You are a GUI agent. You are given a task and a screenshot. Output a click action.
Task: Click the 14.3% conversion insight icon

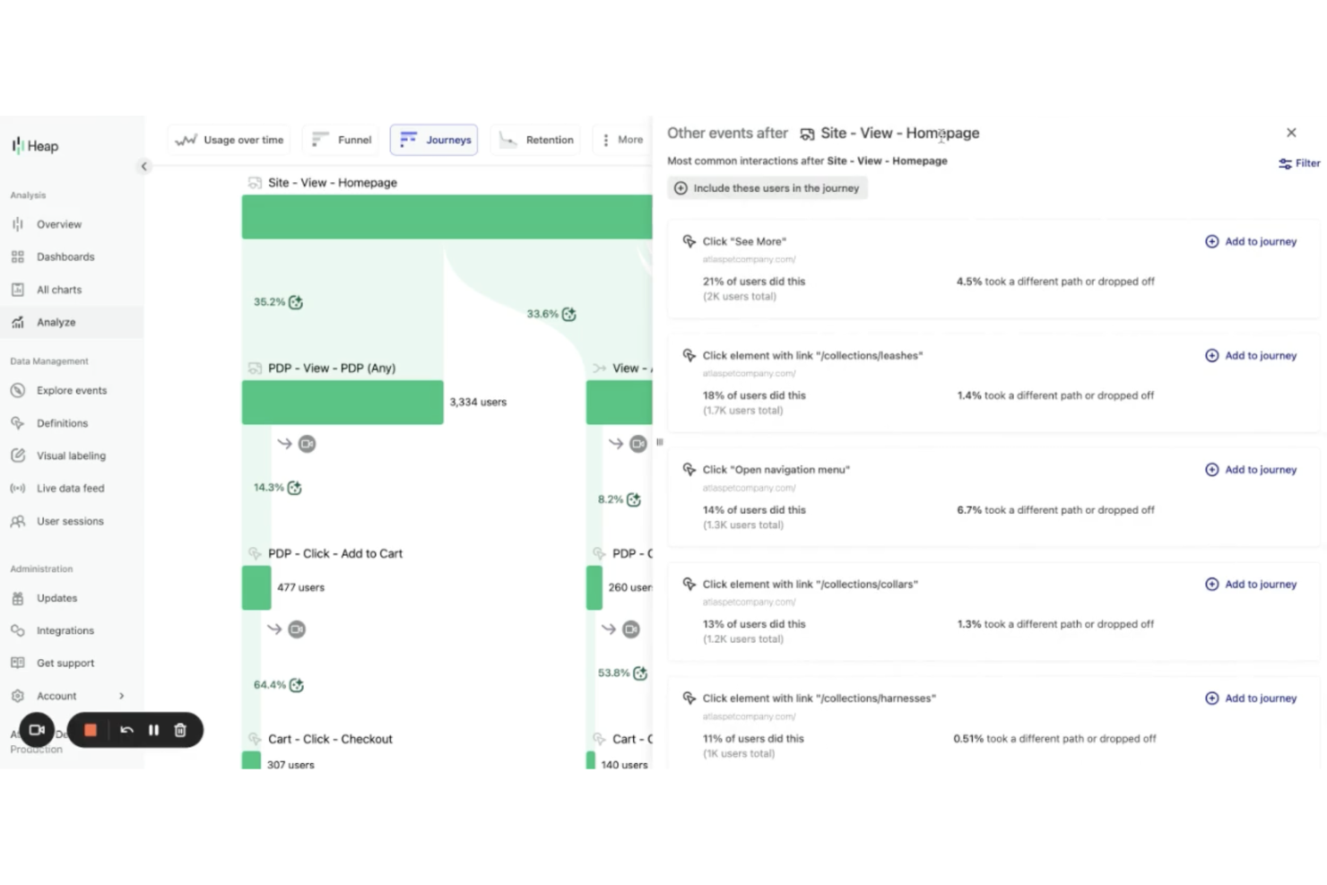click(294, 488)
